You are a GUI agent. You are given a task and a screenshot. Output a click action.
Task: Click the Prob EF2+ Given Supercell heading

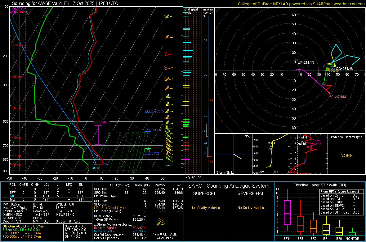click(340, 192)
